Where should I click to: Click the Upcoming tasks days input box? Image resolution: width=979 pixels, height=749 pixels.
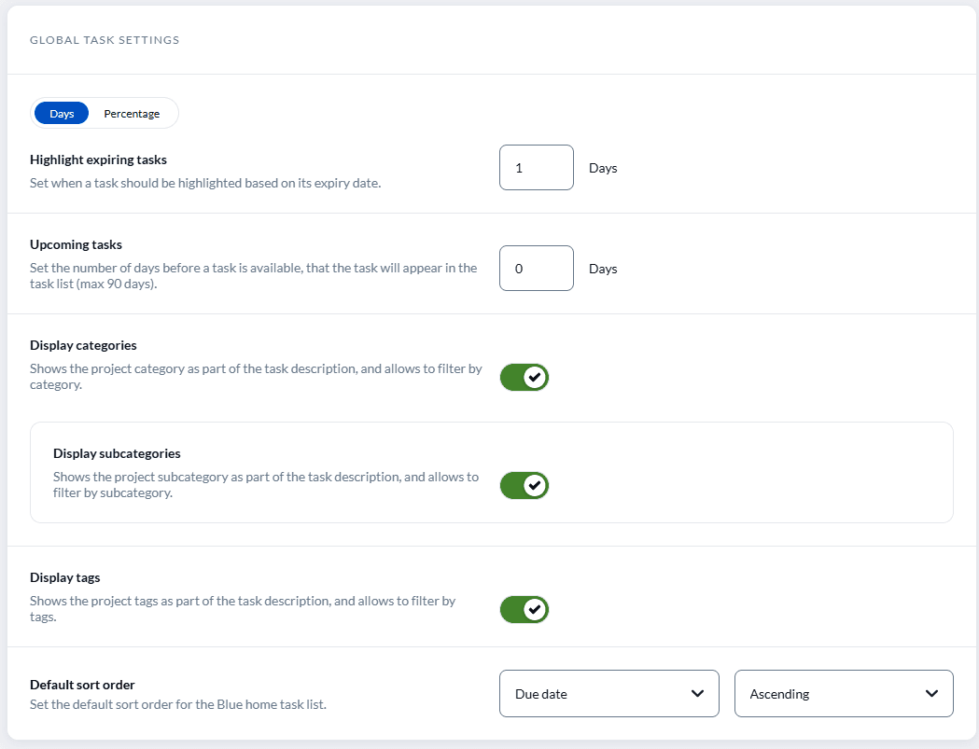point(536,268)
